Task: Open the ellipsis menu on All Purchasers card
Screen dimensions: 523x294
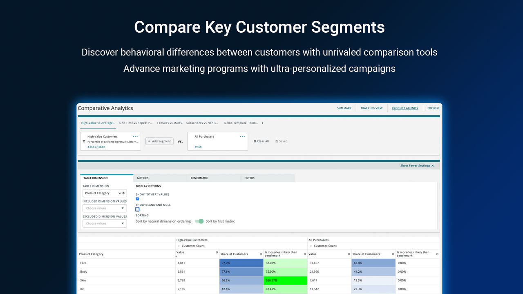Action: 242,136
